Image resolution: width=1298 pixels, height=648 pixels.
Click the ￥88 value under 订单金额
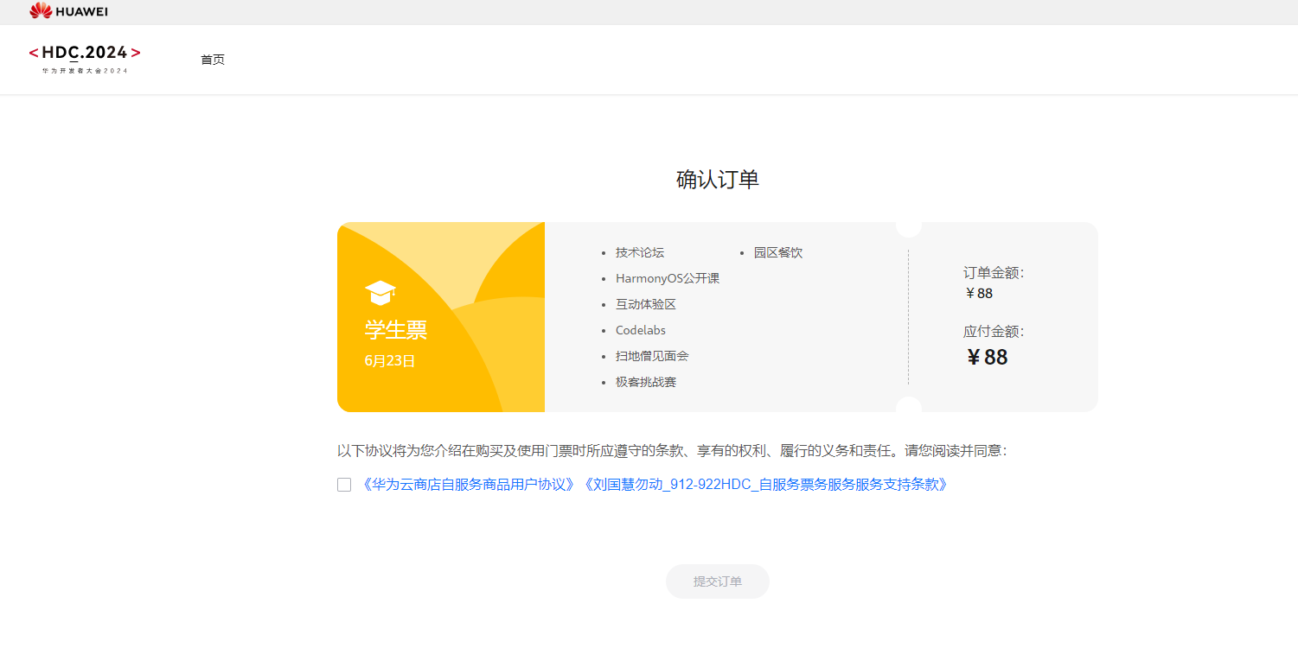[x=979, y=293]
